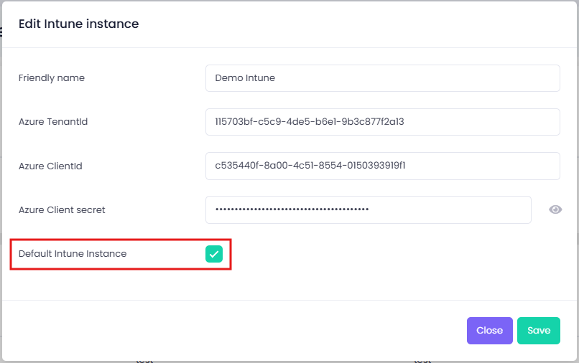
Task: Click the ClientId value starting c535440f
Action: point(310,166)
